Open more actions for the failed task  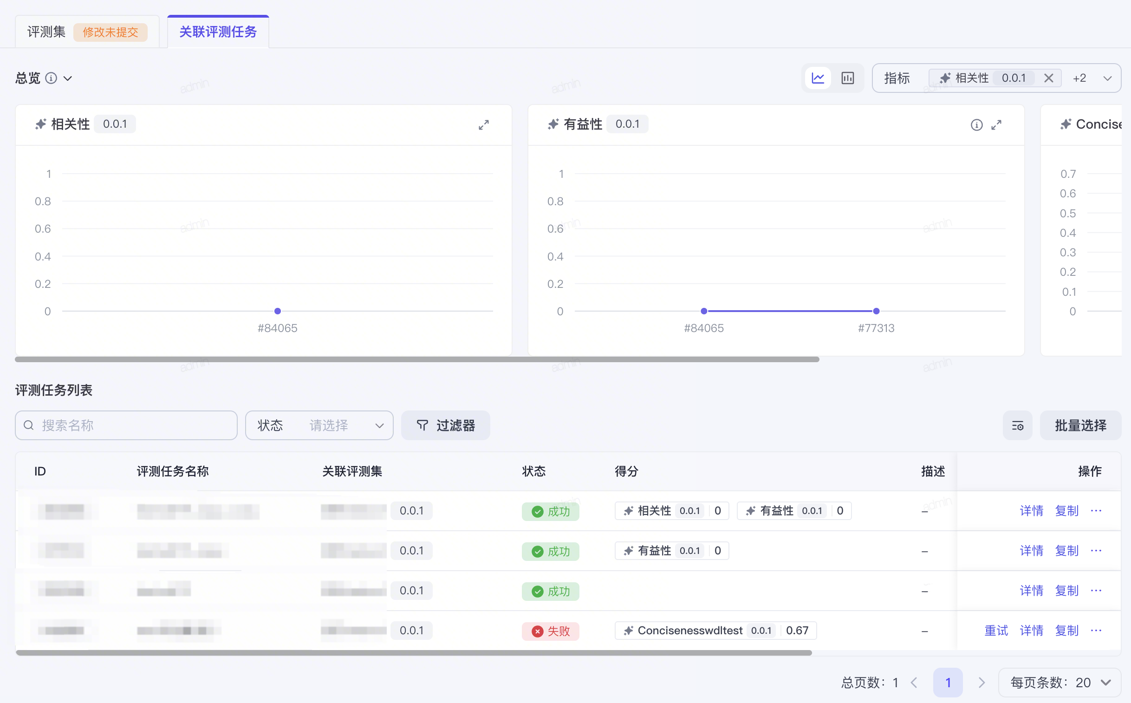(1096, 631)
